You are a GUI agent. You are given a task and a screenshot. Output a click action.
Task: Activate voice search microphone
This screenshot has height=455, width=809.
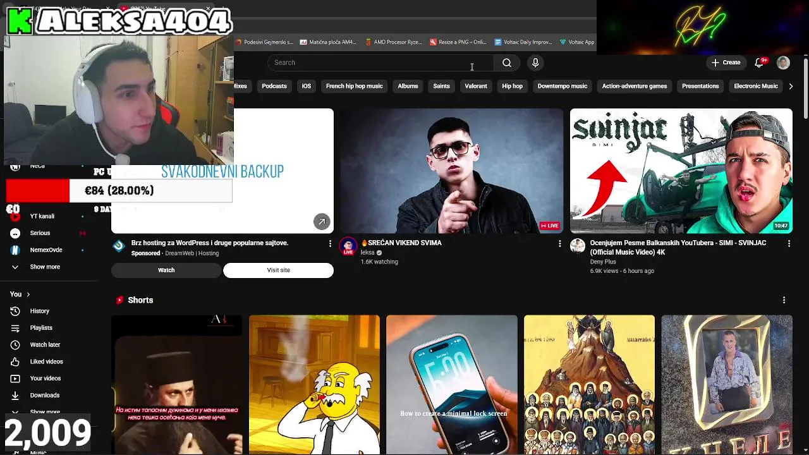(535, 63)
